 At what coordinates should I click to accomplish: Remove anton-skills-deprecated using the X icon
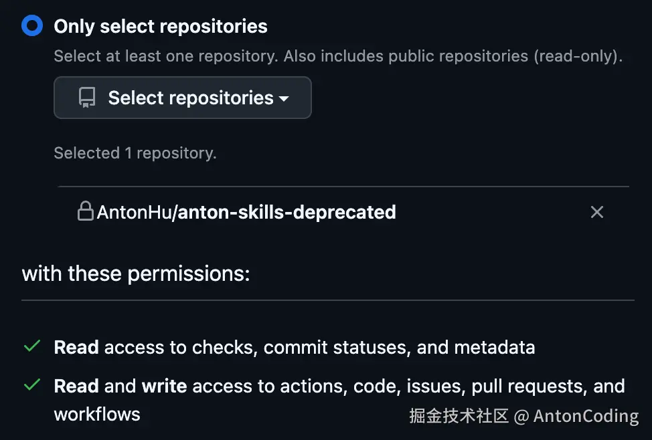click(597, 212)
